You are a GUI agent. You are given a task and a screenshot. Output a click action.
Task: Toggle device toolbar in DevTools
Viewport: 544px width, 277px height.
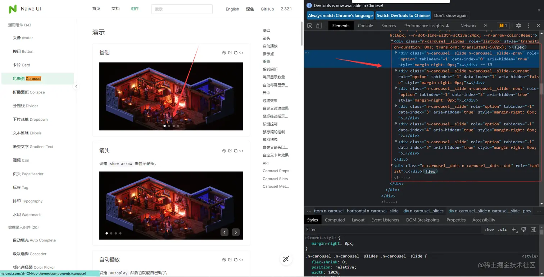(x=319, y=26)
